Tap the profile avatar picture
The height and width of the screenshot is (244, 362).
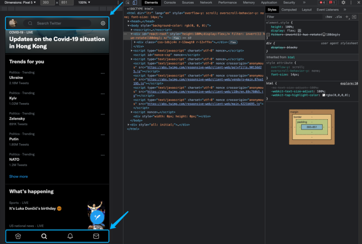click(x=13, y=23)
